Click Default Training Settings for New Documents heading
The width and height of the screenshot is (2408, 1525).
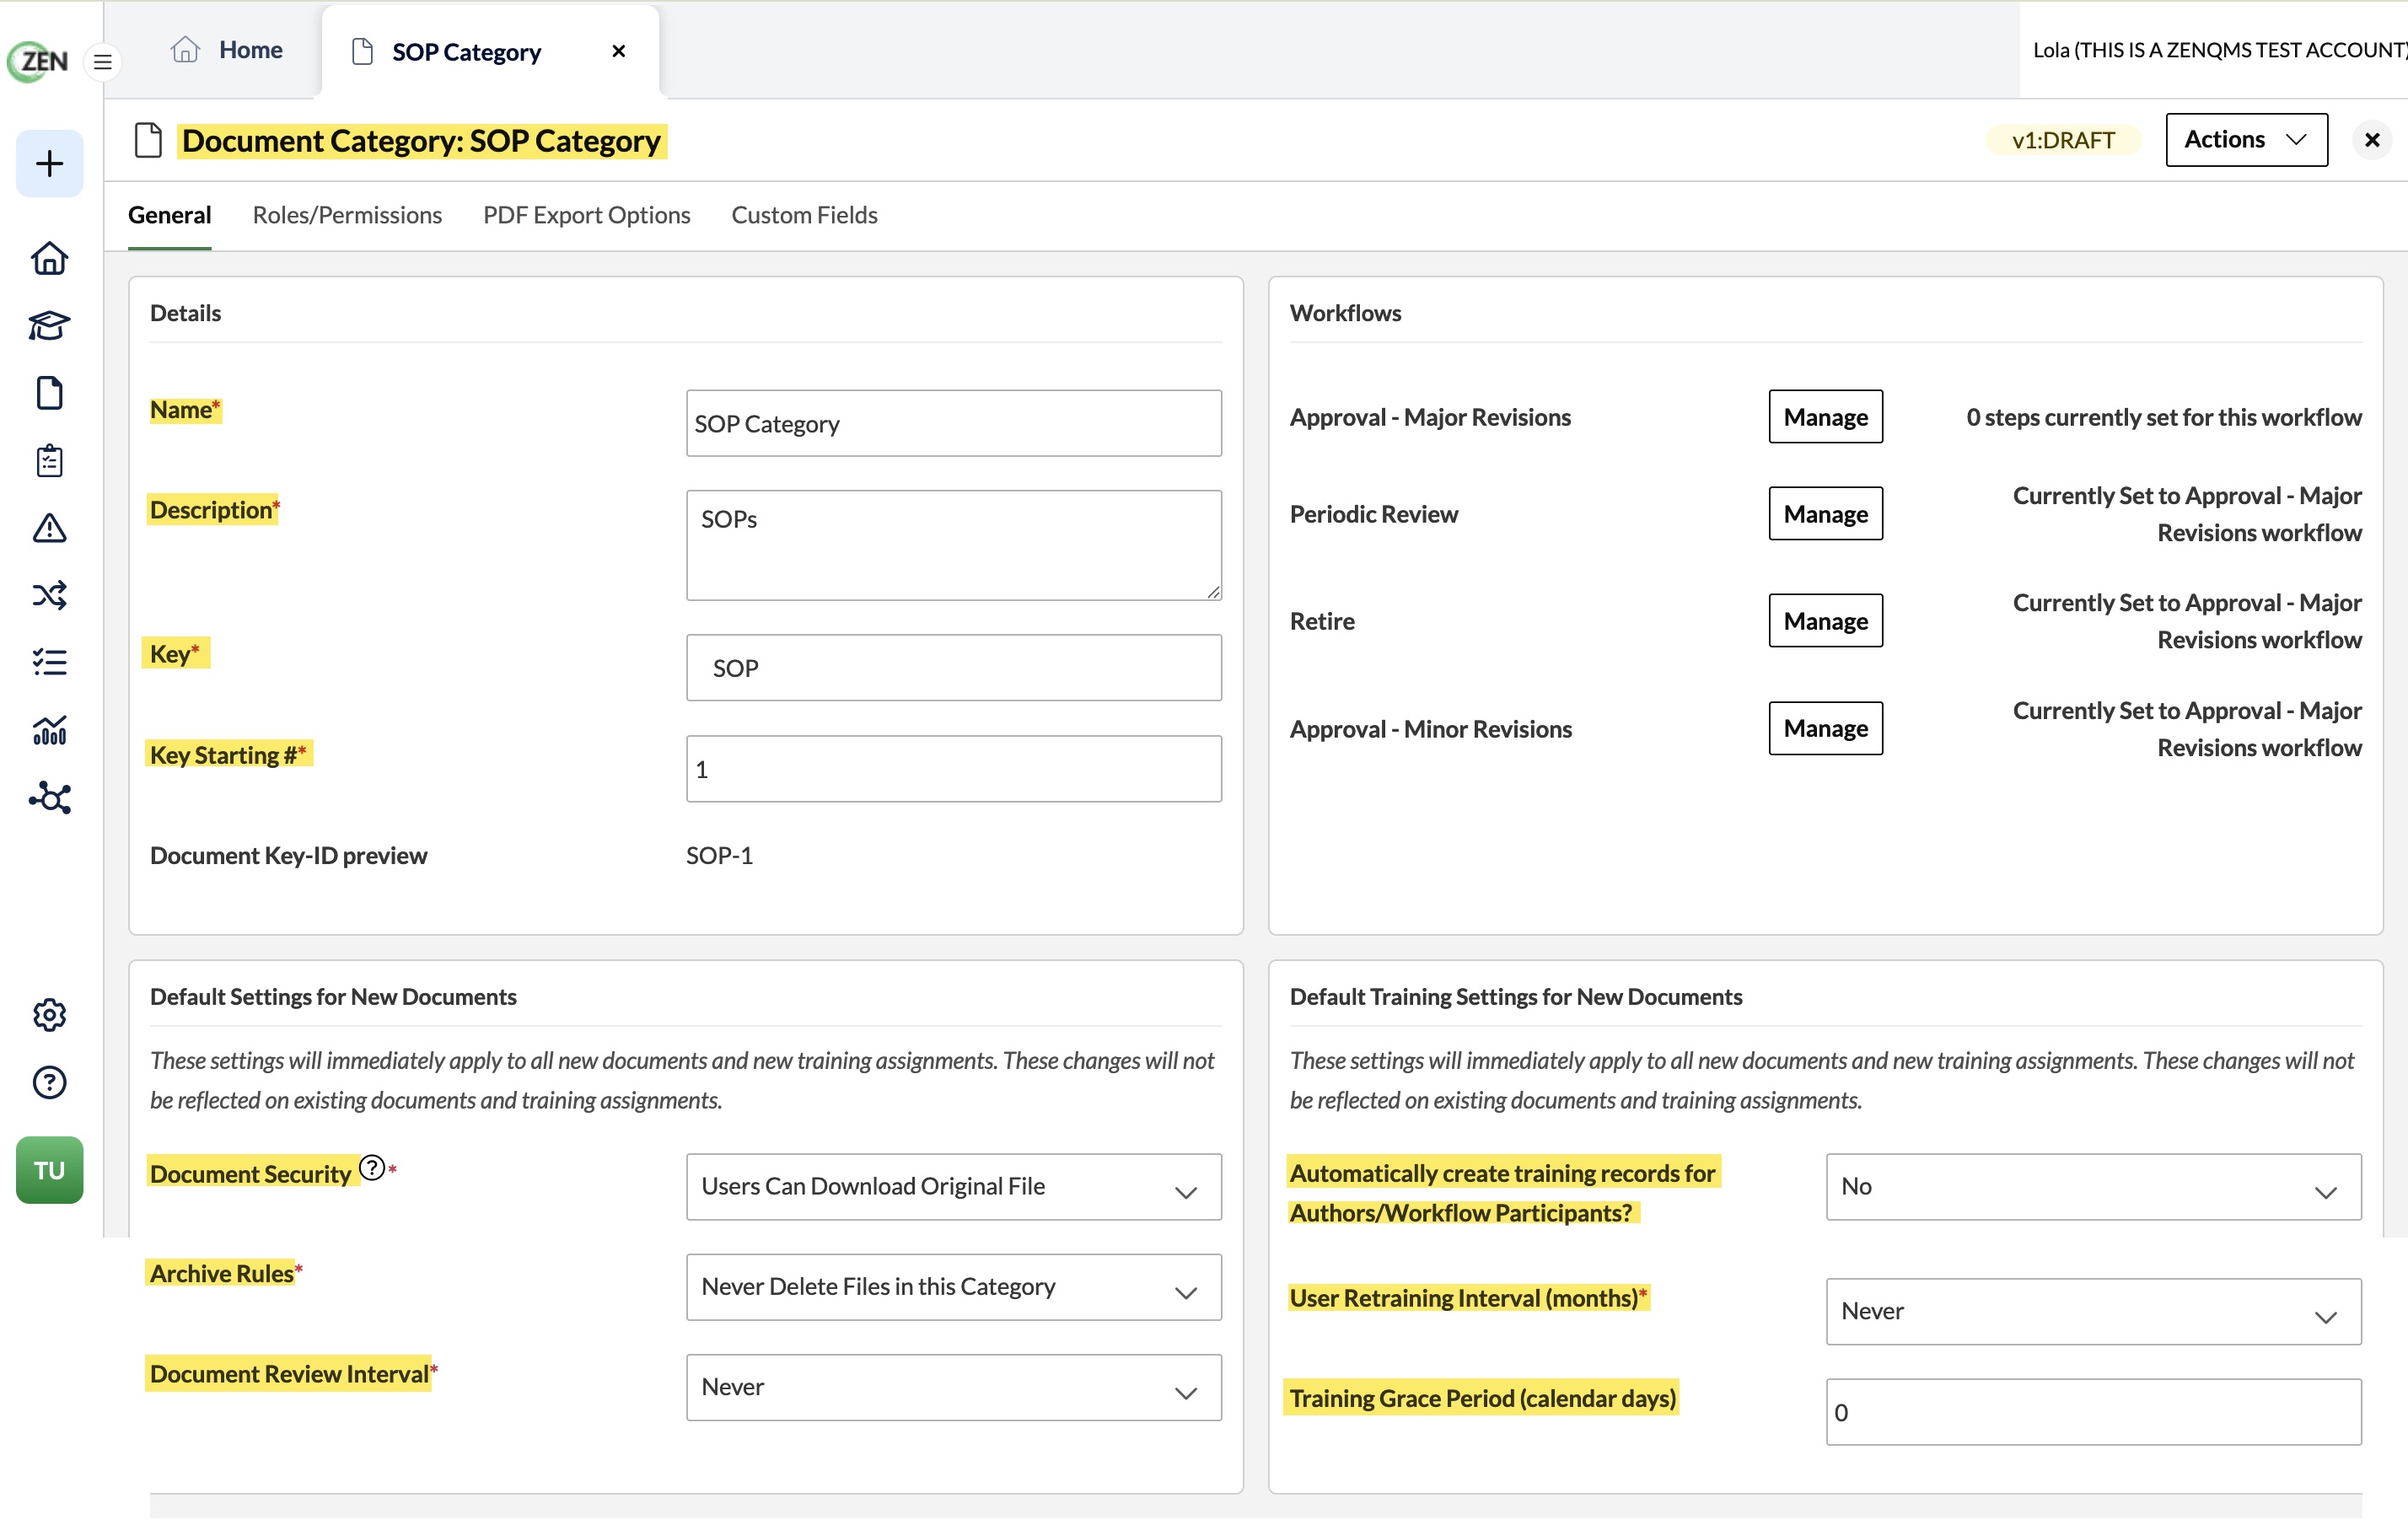coord(1515,997)
